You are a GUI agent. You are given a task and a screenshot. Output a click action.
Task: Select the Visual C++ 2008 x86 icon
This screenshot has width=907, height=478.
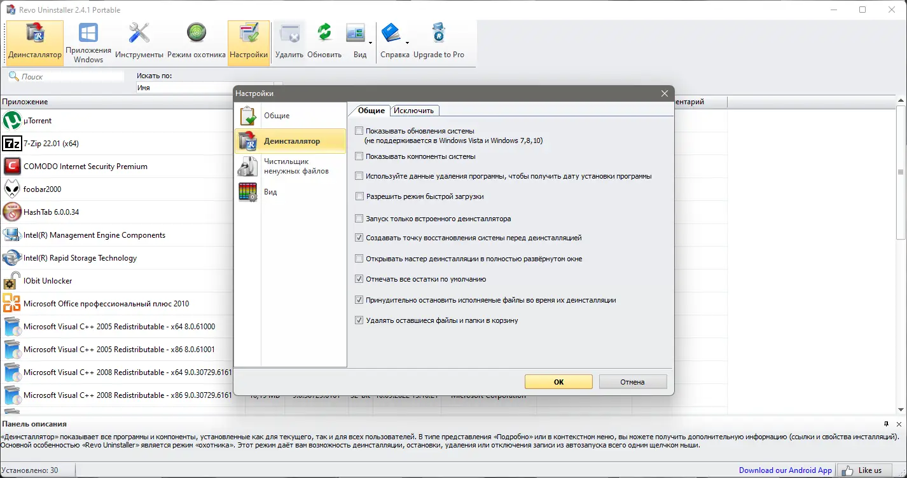[12, 395]
